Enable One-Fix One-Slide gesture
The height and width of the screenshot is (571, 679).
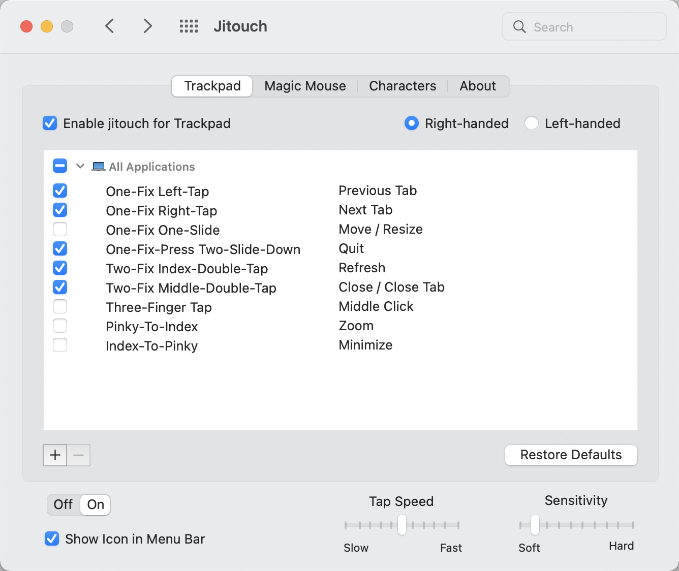click(60, 229)
